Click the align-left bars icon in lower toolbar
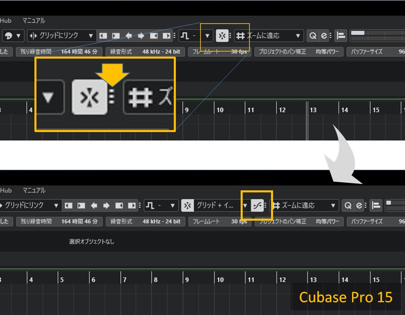This screenshot has height=315, width=405. pyautogui.click(x=376, y=205)
